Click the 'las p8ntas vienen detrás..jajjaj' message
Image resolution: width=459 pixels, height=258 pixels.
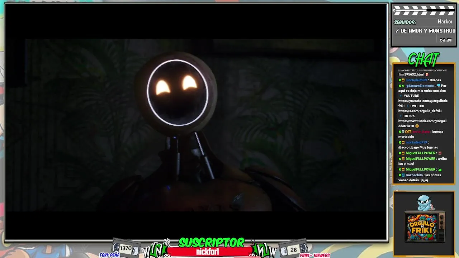coord(420,177)
